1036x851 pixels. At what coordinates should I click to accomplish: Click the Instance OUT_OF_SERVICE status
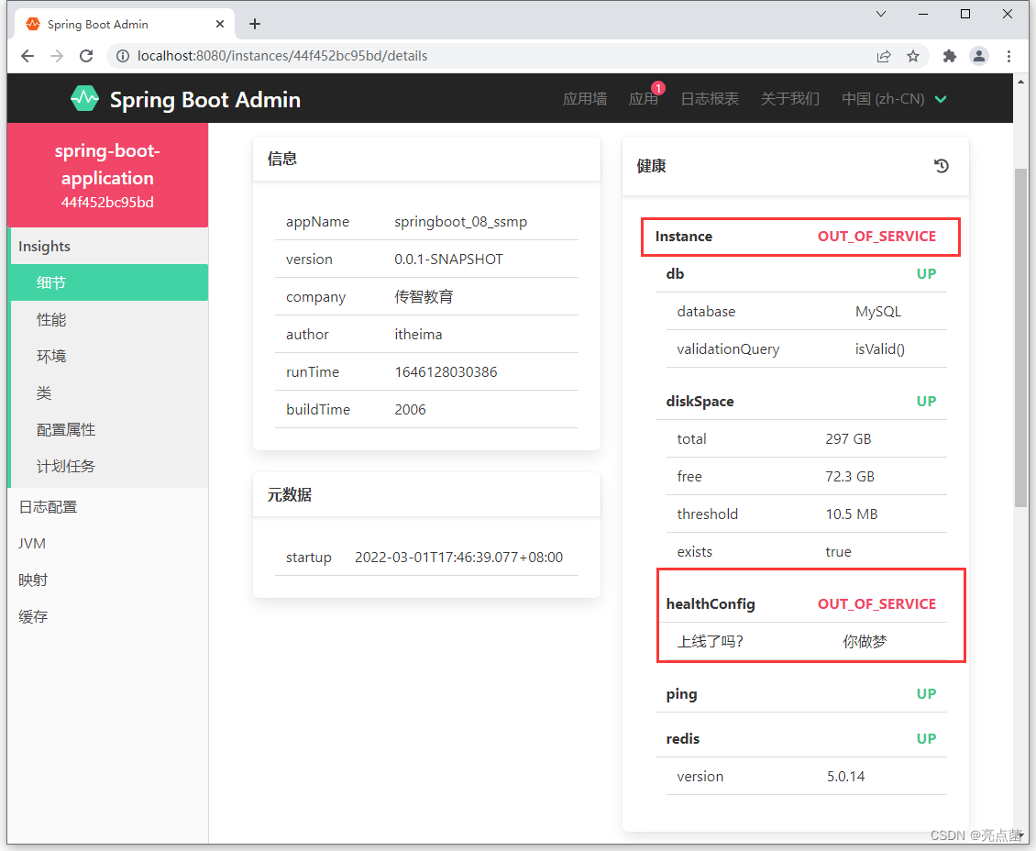(x=876, y=237)
